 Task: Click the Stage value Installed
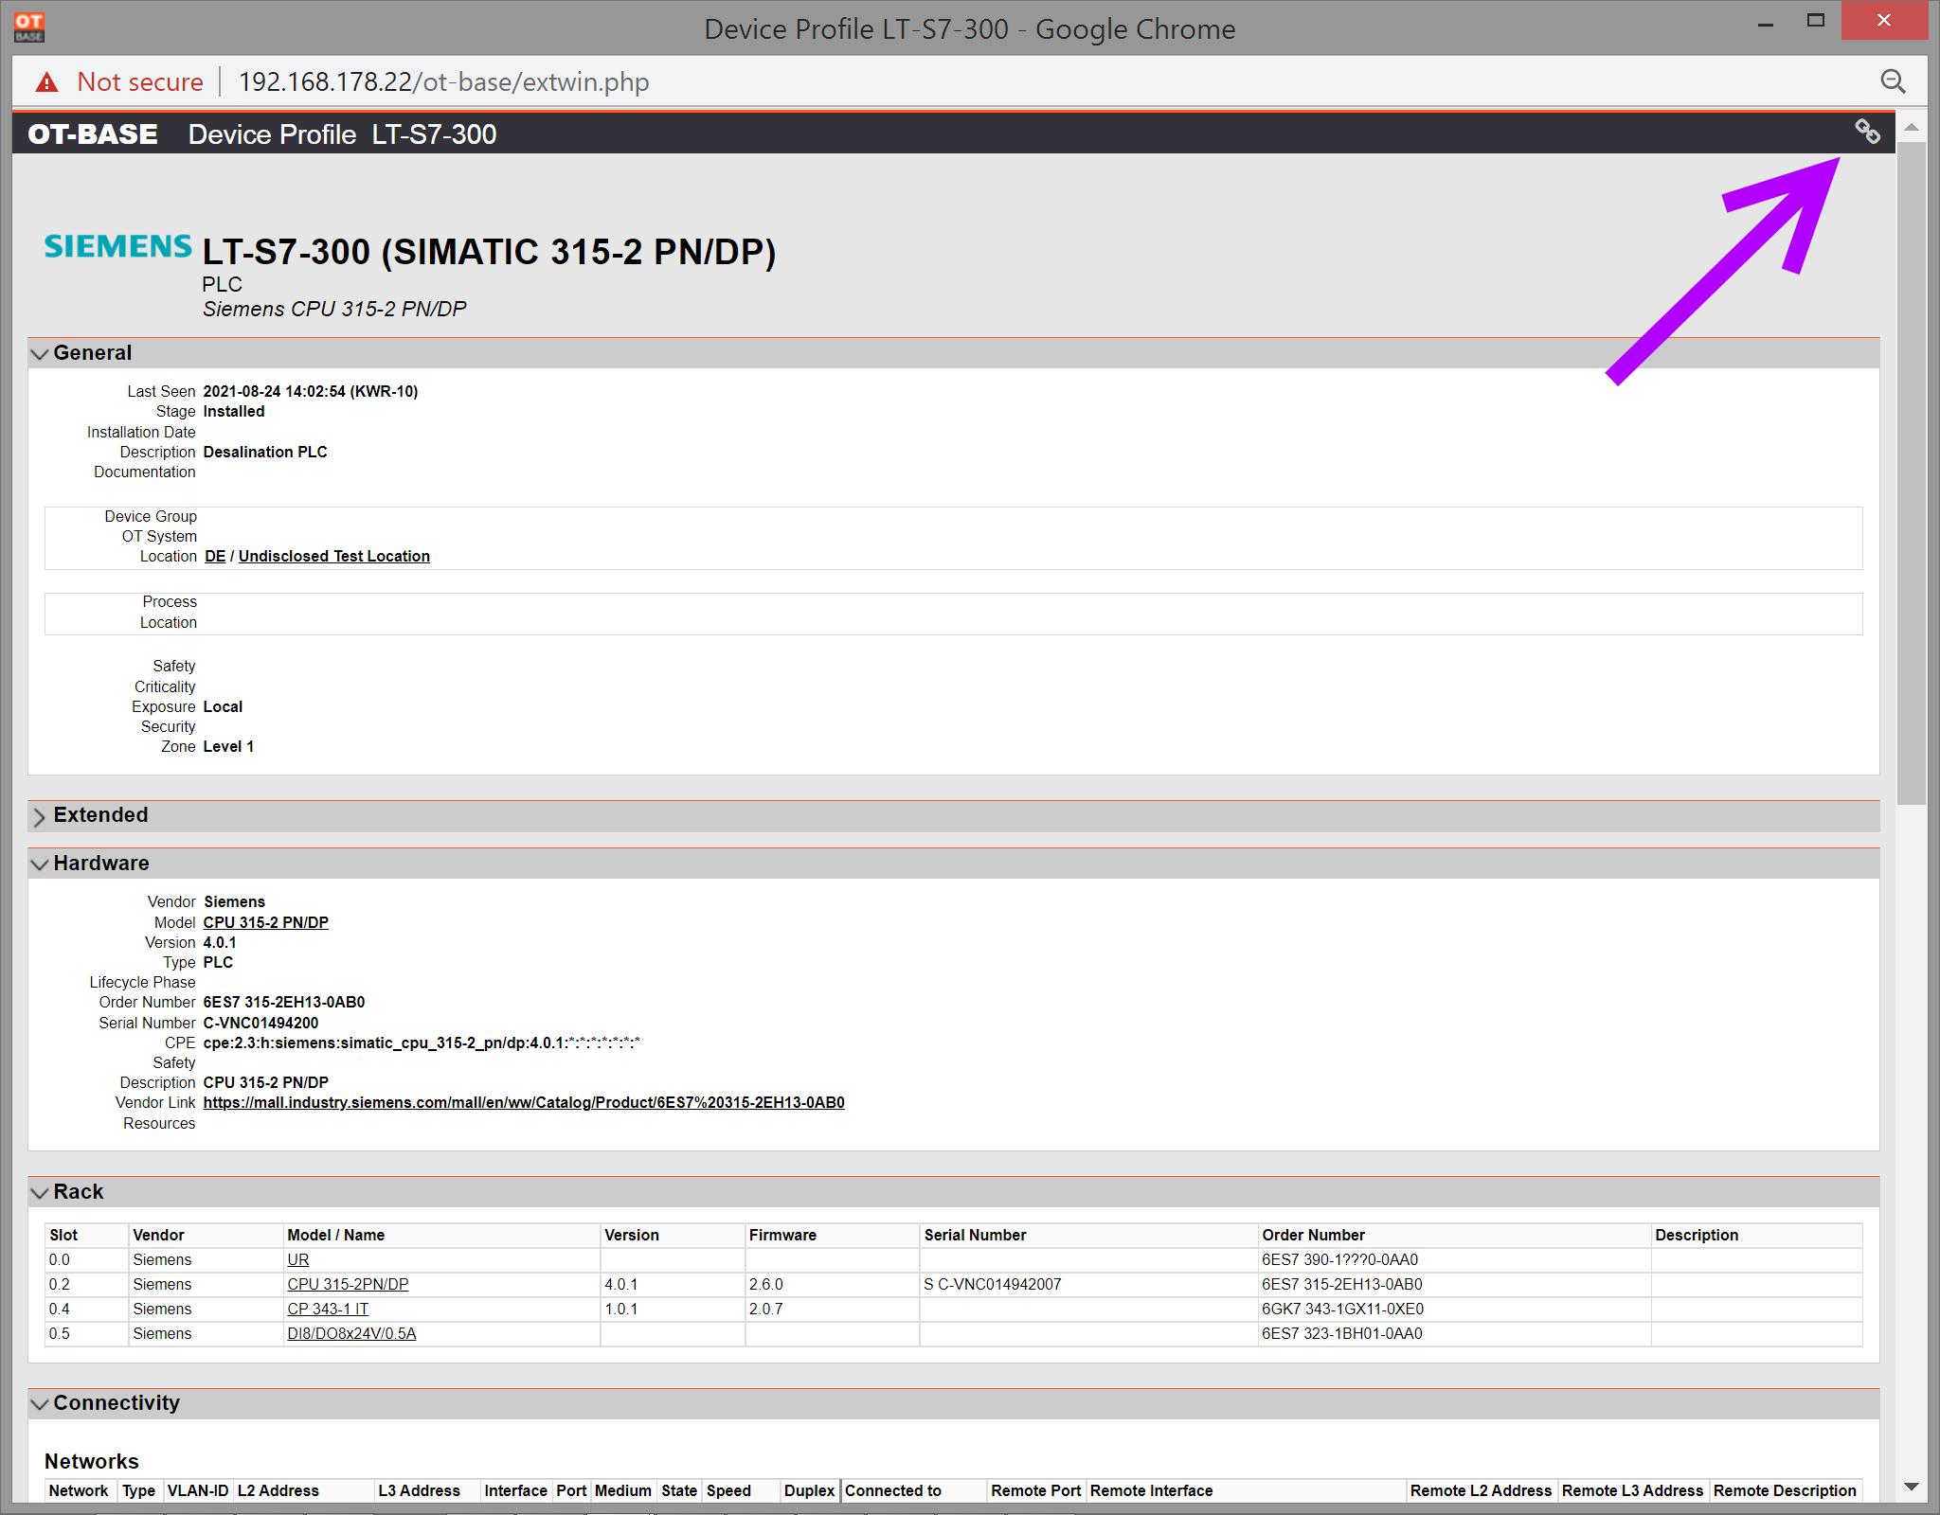pos(234,411)
